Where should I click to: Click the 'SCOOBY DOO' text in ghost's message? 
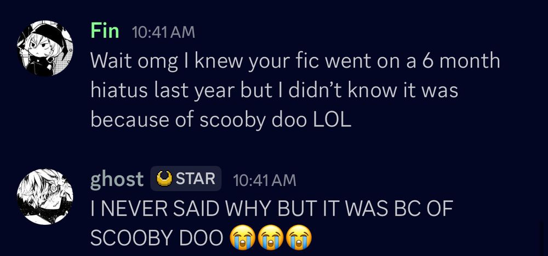coord(157,239)
